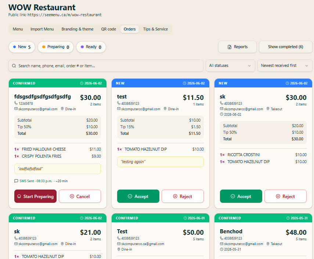The height and width of the screenshot is (259, 314).
Task: Click clock icon in sk $30.00 NEW header
Action: tap(287, 83)
